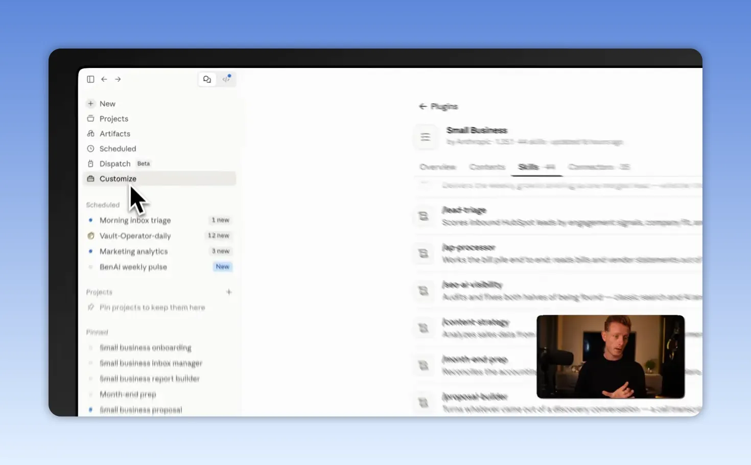The image size is (751, 465).
Task: Open the Vault-Operator-daily scheduled task
Action: [159, 236]
